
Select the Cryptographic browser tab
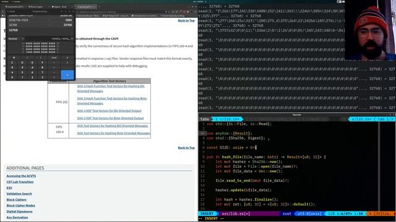(85, 7)
